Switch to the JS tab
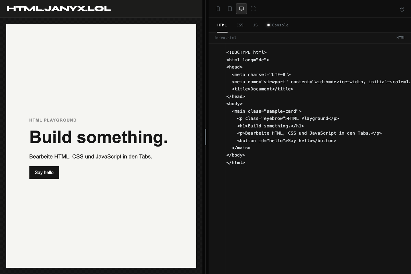 pyautogui.click(x=255, y=25)
